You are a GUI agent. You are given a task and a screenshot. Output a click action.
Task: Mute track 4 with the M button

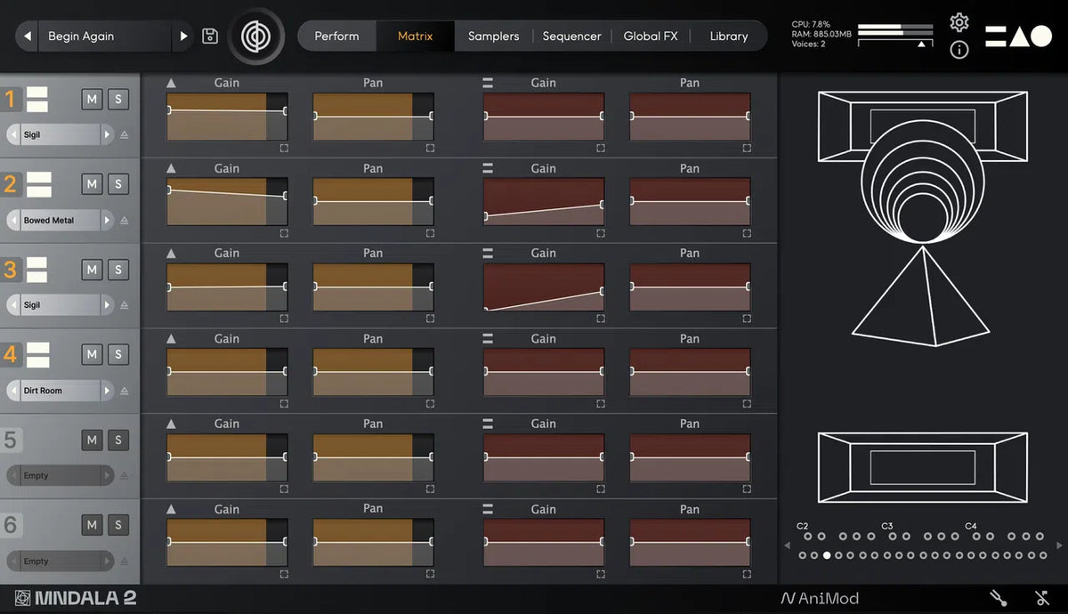(92, 354)
